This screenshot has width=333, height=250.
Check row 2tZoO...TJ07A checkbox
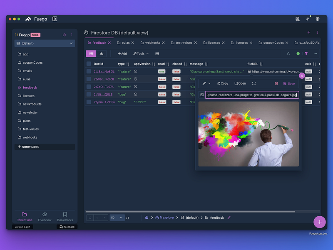click(89, 87)
